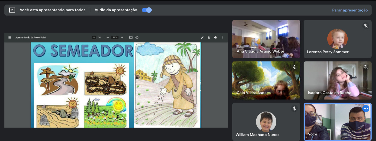Image resolution: width=376 pixels, height=141 pixels.
Task: Open more options on your video tile
Action: click(x=366, y=109)
